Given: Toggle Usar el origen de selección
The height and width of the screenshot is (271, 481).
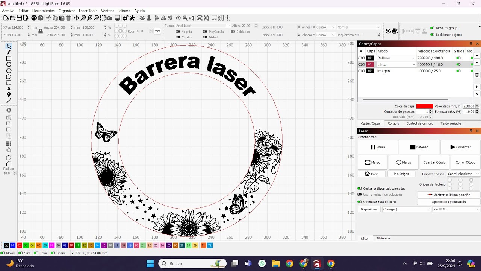Looking at the screenshot, I should 360,195.
